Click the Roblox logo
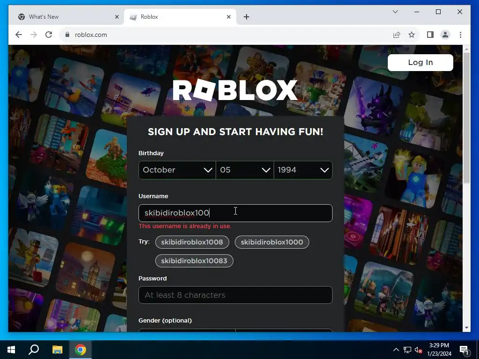Image resolution: width=479 pixels, height=359 pixels. click(235, 90)
